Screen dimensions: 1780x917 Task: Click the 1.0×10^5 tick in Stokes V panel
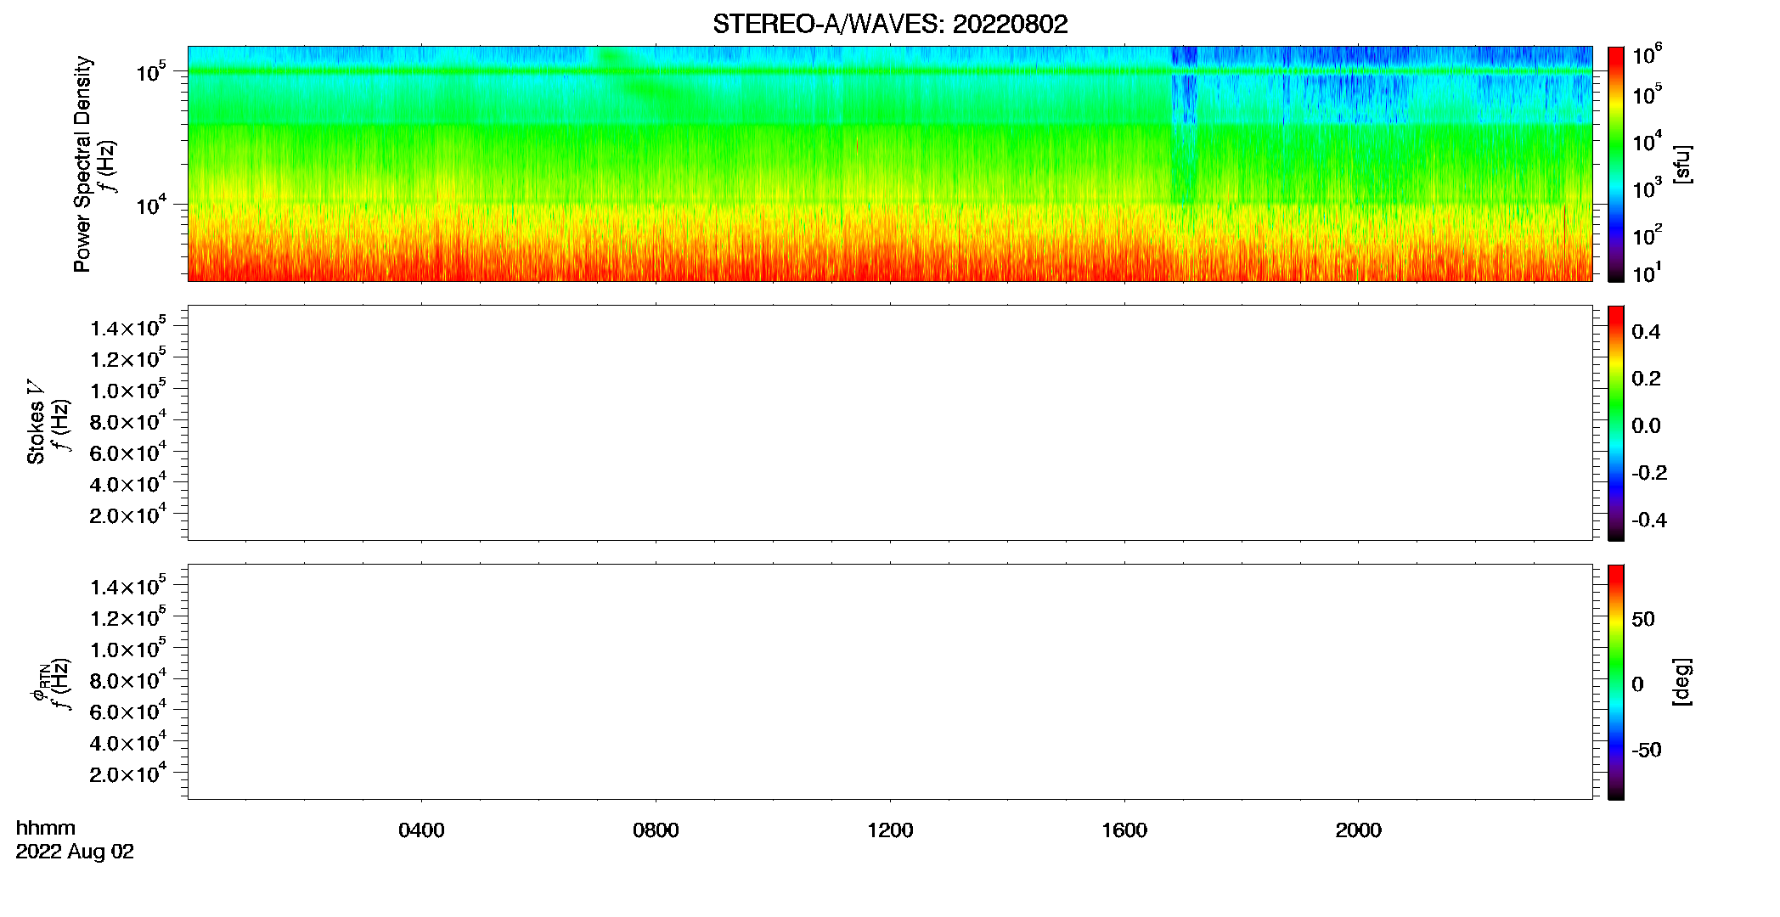point(128,390)
